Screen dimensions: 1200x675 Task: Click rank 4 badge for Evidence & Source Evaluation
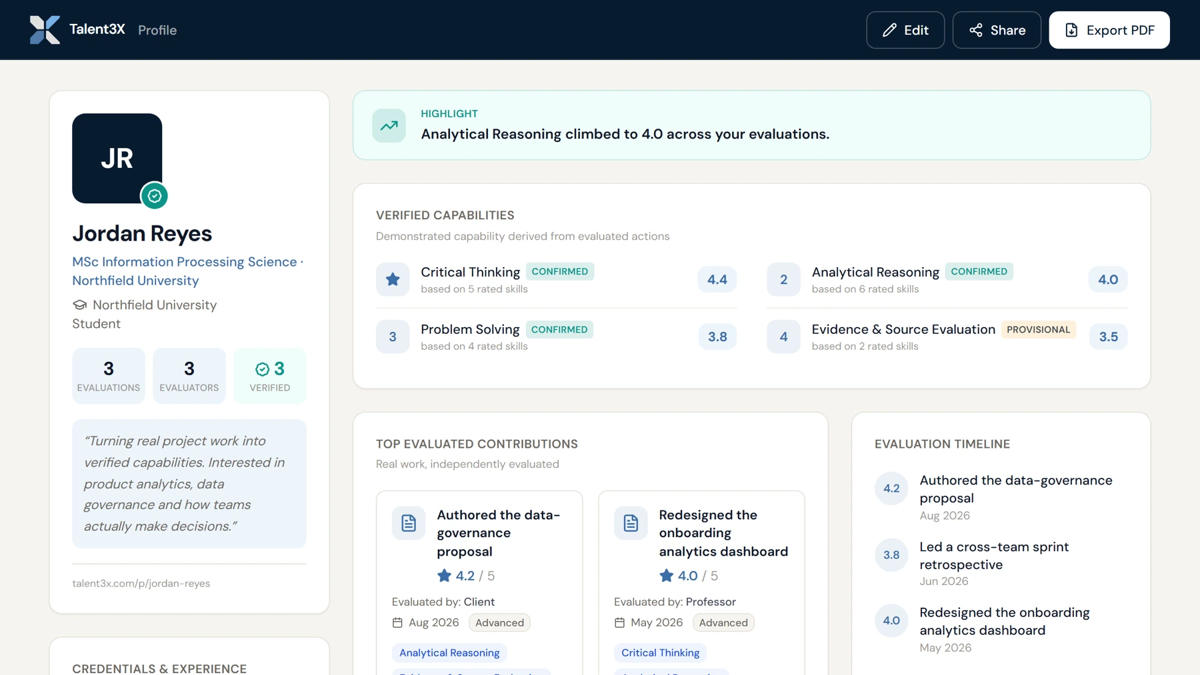[783, 337]
